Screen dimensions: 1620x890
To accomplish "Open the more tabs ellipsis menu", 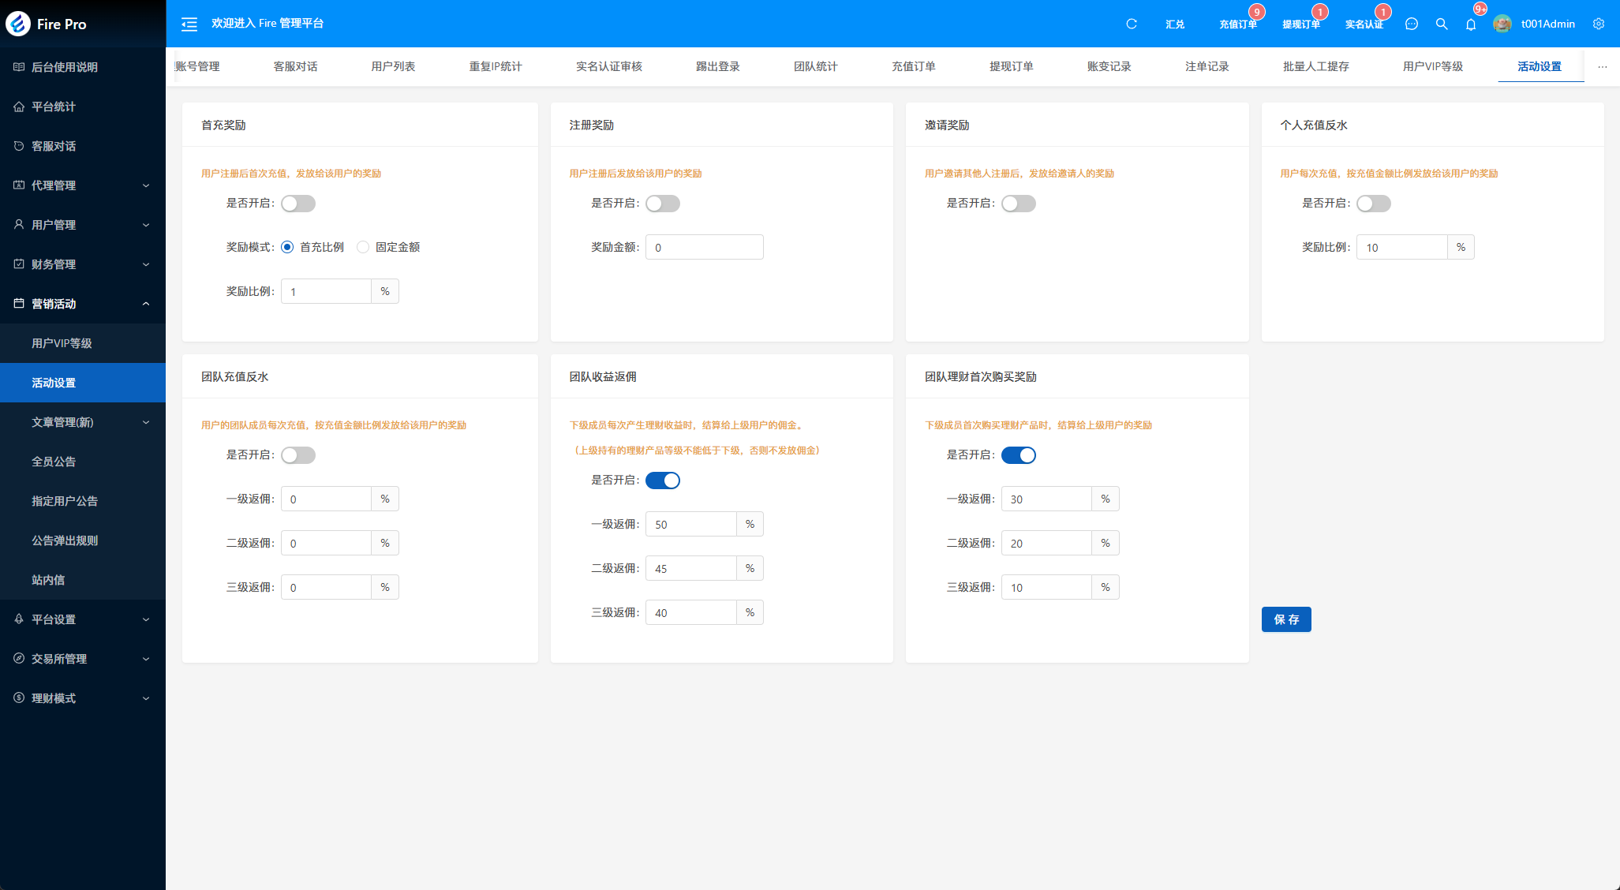I will pyautogui.click(x=1602, y=67).
